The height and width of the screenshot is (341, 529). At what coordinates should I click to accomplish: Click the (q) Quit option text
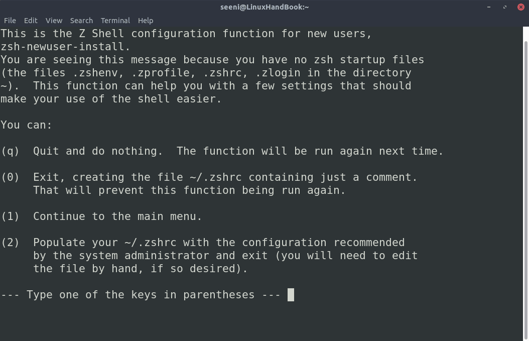coord(222,151)
